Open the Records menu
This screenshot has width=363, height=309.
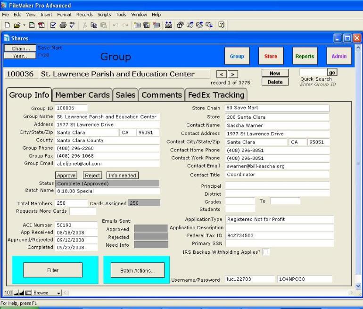[x=84, y=15]
